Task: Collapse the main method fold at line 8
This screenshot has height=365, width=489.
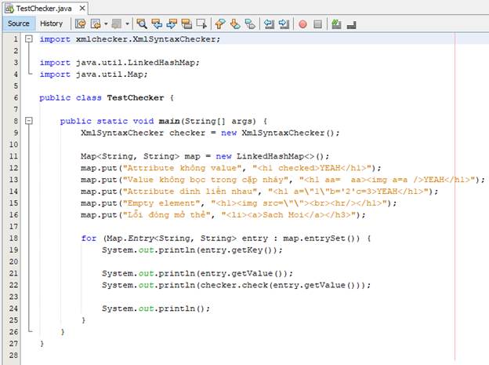Action: click(x=29, y=121)
